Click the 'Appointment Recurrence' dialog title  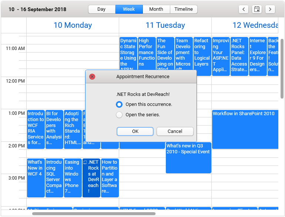pyautogui.click(x=143, y=77)
